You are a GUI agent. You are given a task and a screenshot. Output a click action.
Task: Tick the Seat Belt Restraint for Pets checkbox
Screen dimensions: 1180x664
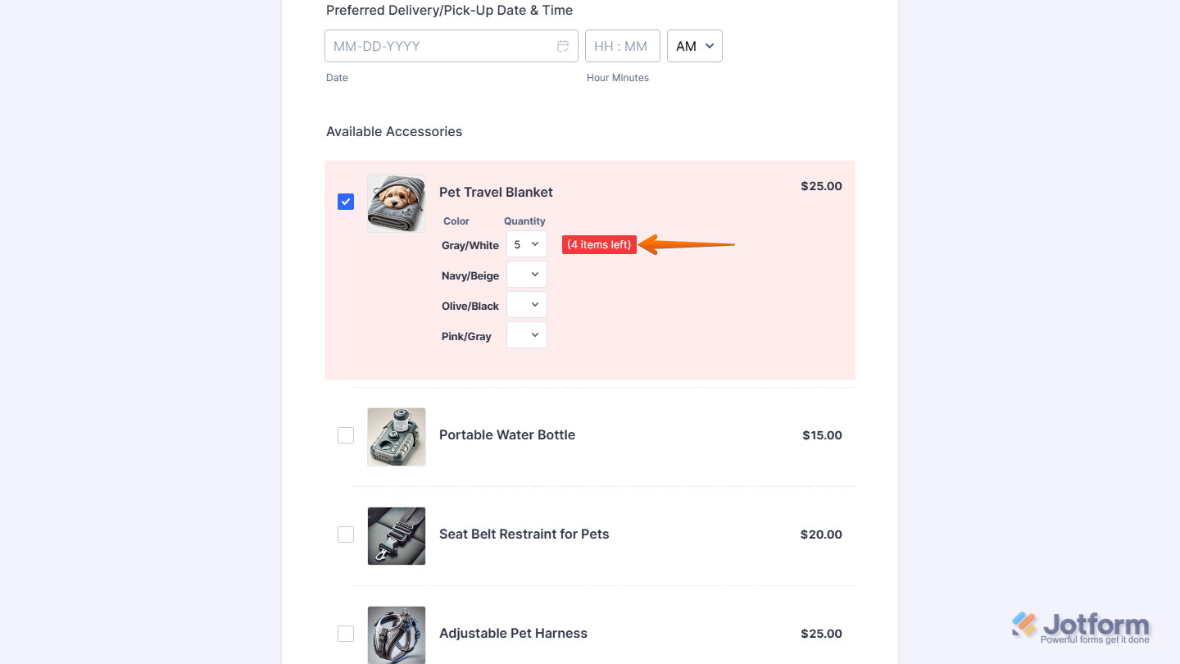[x=346, y=534]
